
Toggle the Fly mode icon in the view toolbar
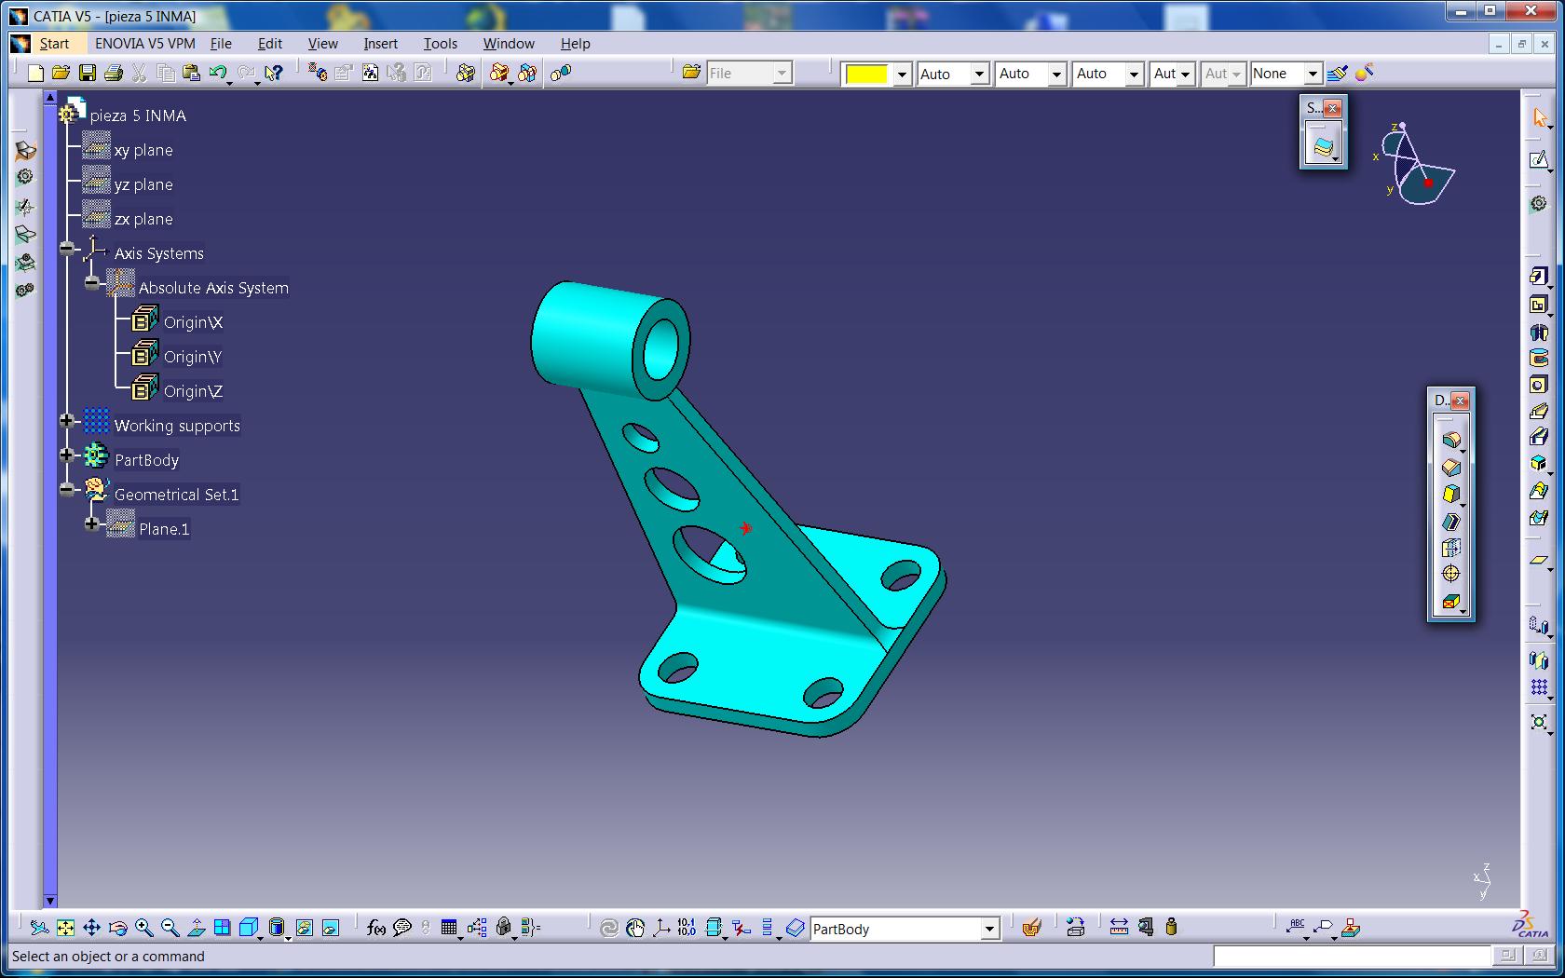39,928
